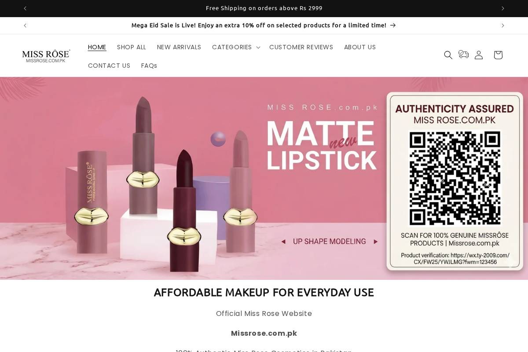Viewport: 528px width, 352px height.
Task: Click 'AFFORDABLE MAKEUP FOR EVERYDAY USE' heading
Action: pyautogui.click(x=264, y=293)
